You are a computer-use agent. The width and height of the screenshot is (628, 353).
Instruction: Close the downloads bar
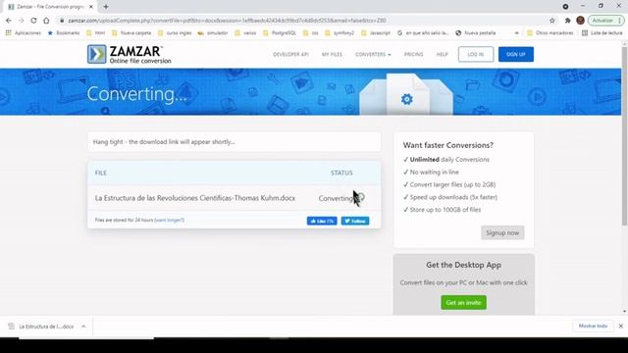(x=621, y=327)
